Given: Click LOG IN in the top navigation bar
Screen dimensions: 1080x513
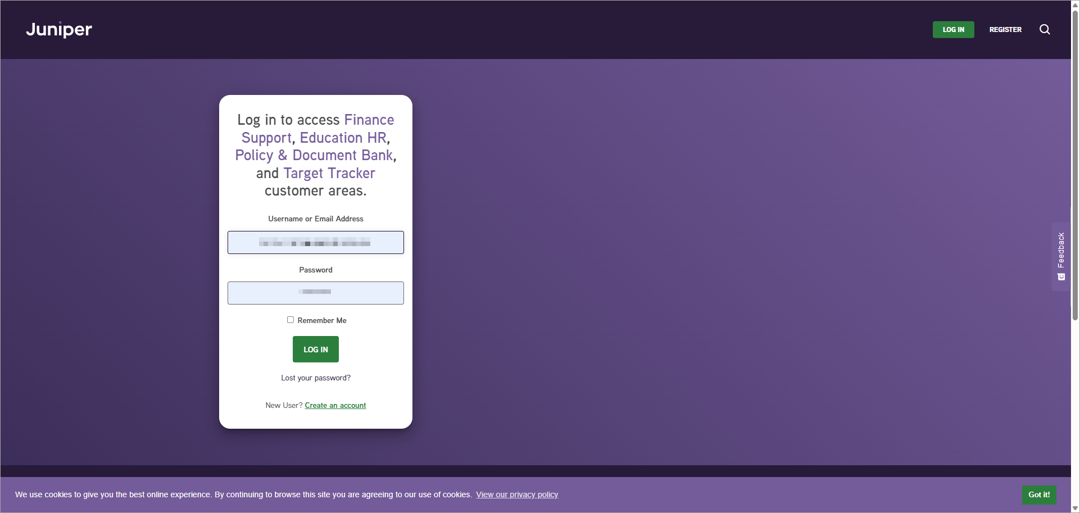Looking at the screenshot, I should point(954,29).
